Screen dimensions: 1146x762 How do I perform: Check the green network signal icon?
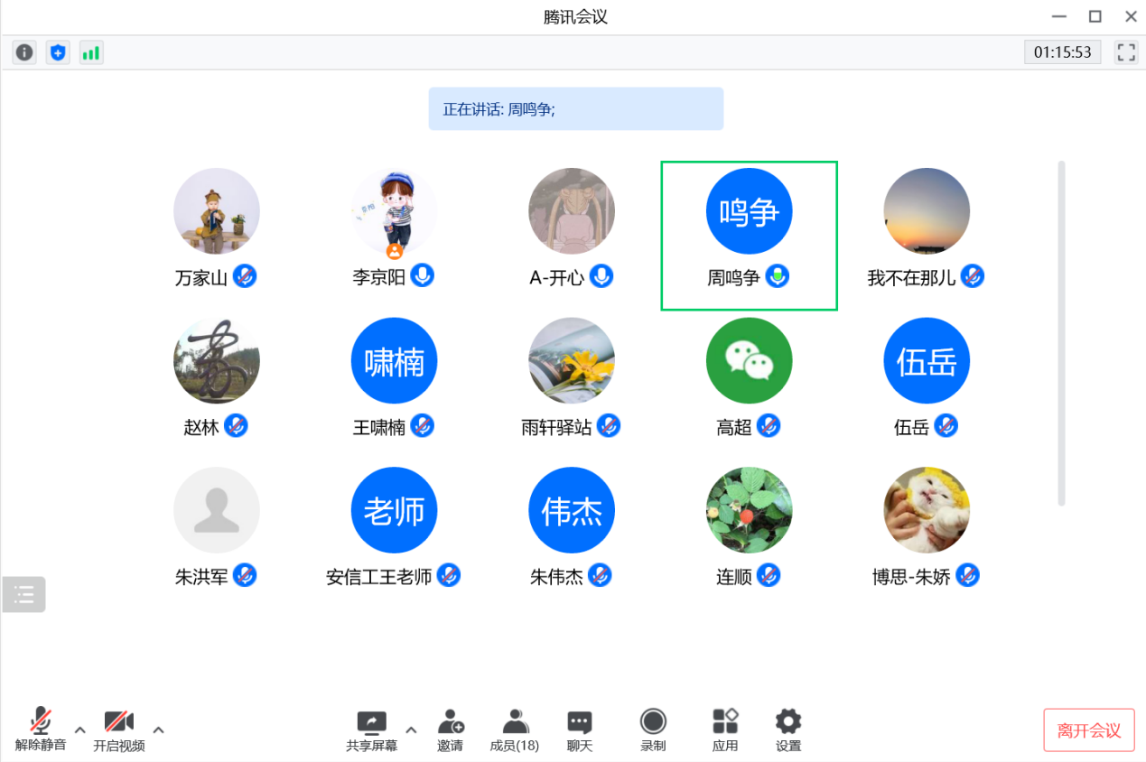pos(91,52)
